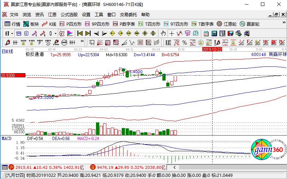This screenshot has width=287, height=179.
Task: Click the horizontal scrollbar left arrow
Action: click(174, 167)
